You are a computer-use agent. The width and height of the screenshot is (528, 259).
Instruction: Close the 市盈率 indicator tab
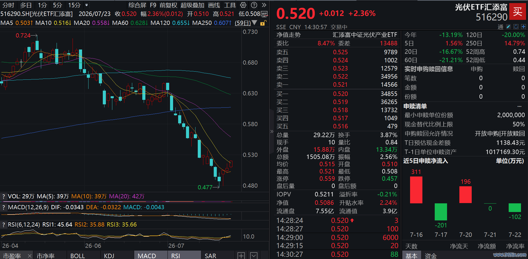30,256
